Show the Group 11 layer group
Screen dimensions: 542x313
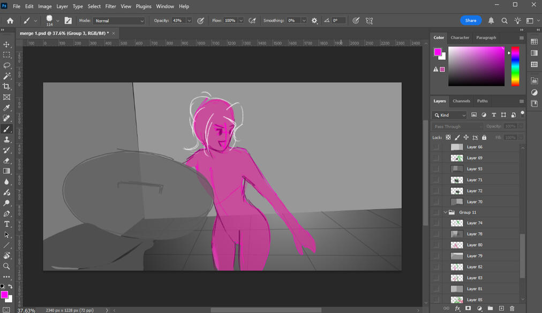436,212
